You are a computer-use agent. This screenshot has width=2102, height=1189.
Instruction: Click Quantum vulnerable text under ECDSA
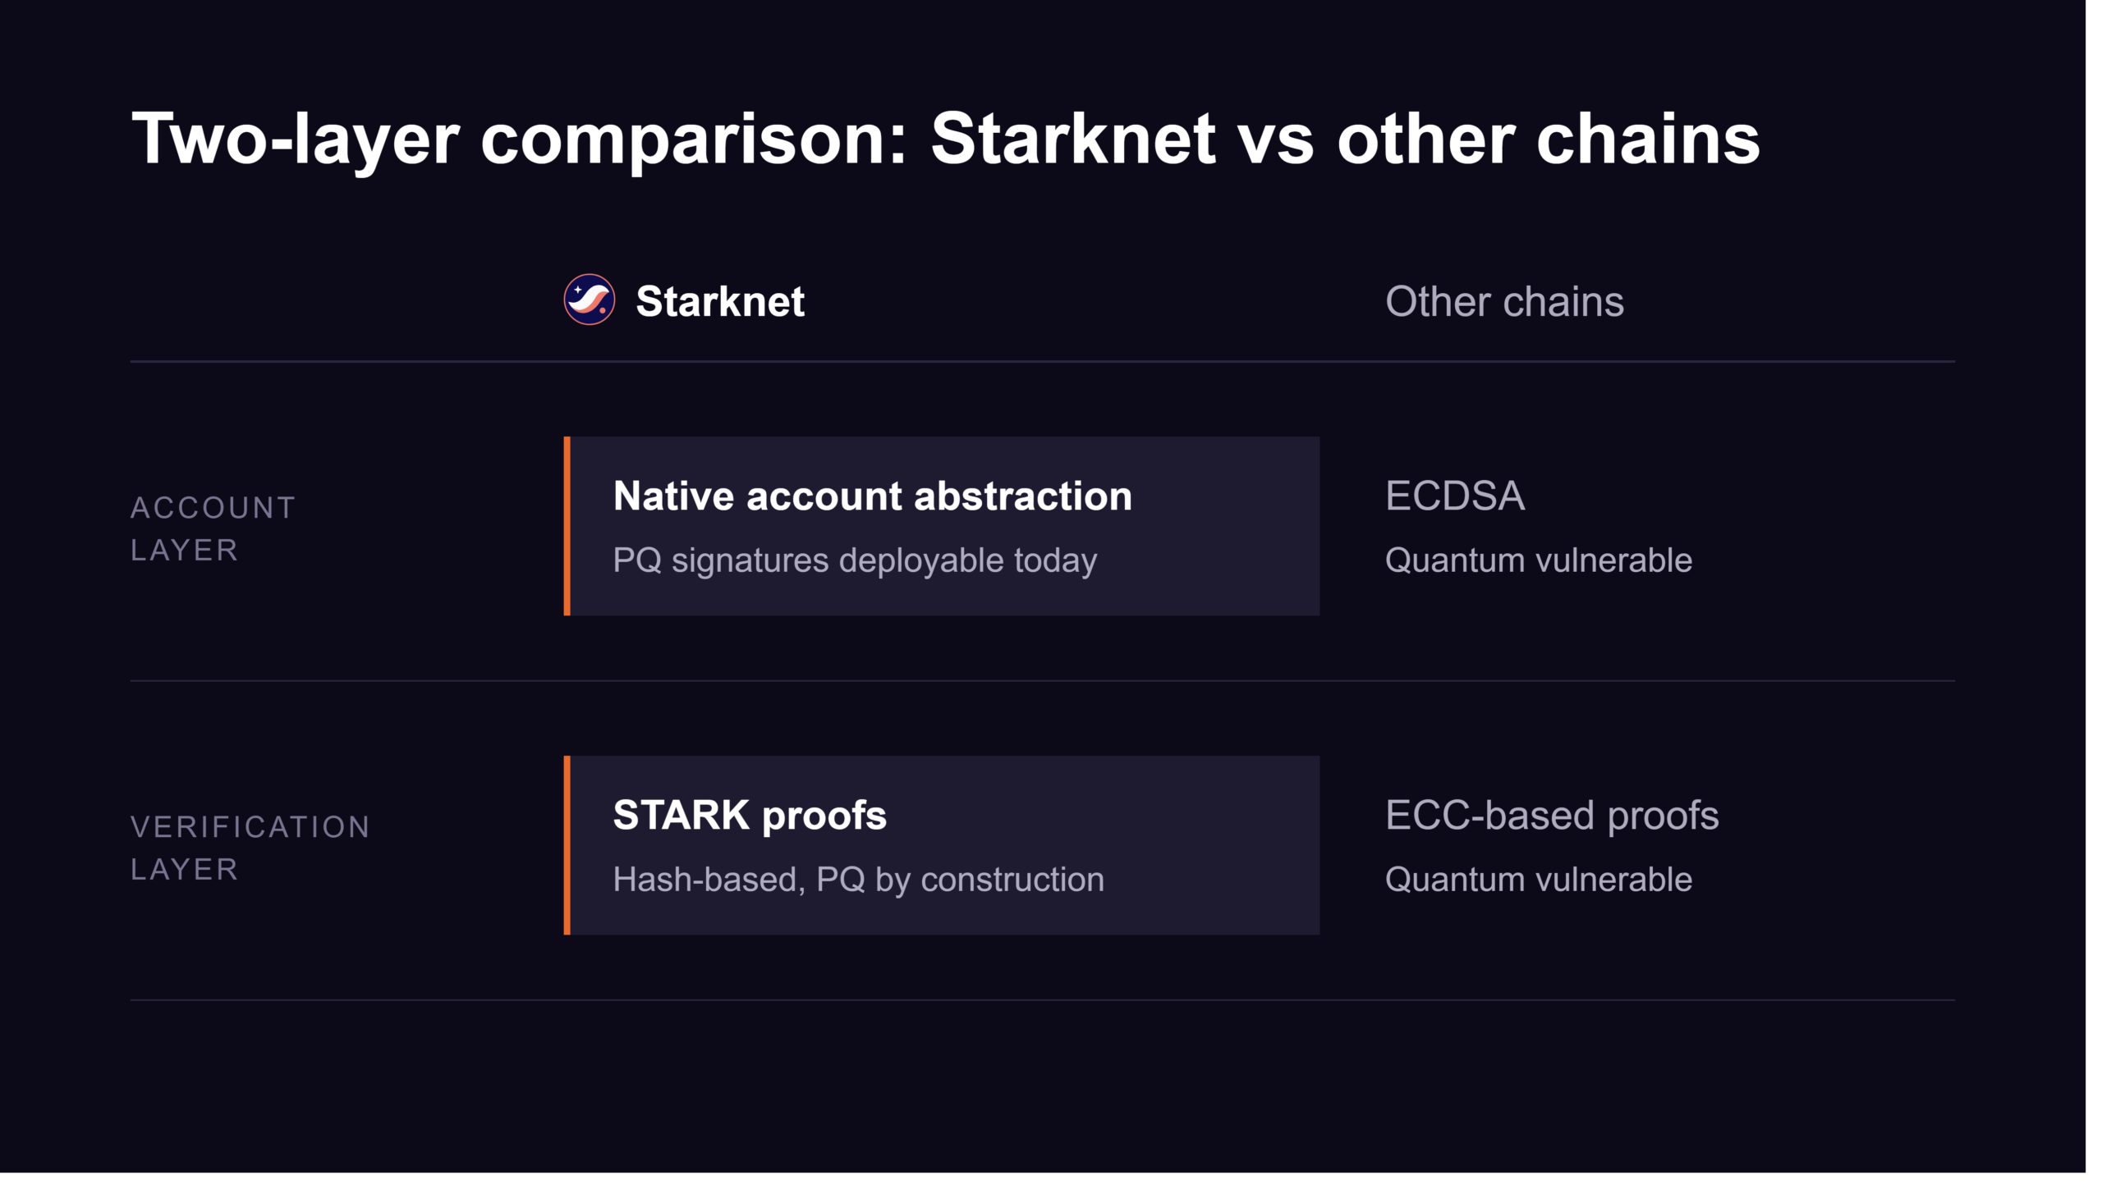pyautogui.click(x=1539, y=560)
